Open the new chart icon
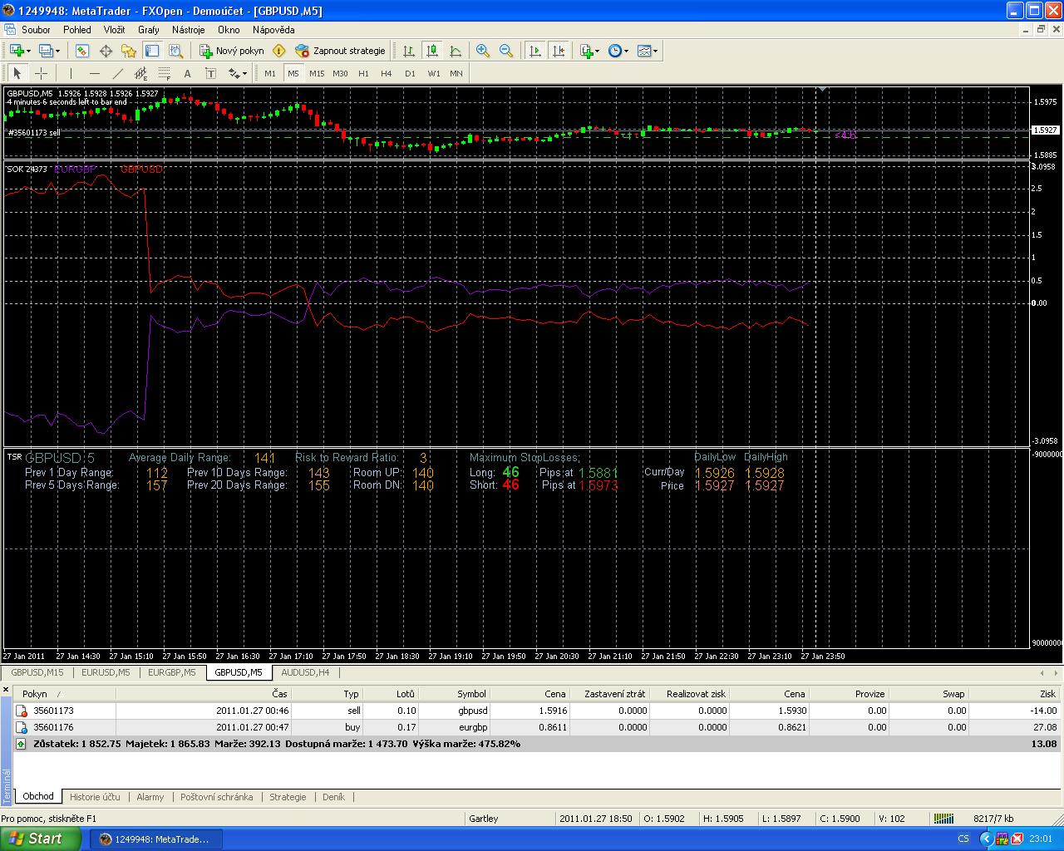 [x=17, y=51]
